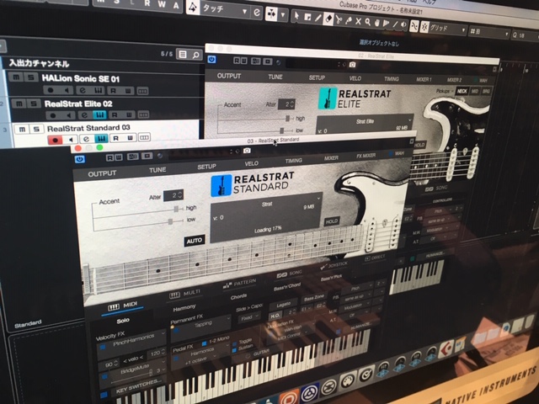Open the track list filter icon
This screenshot has width=539, height=404.
[183, 54]
